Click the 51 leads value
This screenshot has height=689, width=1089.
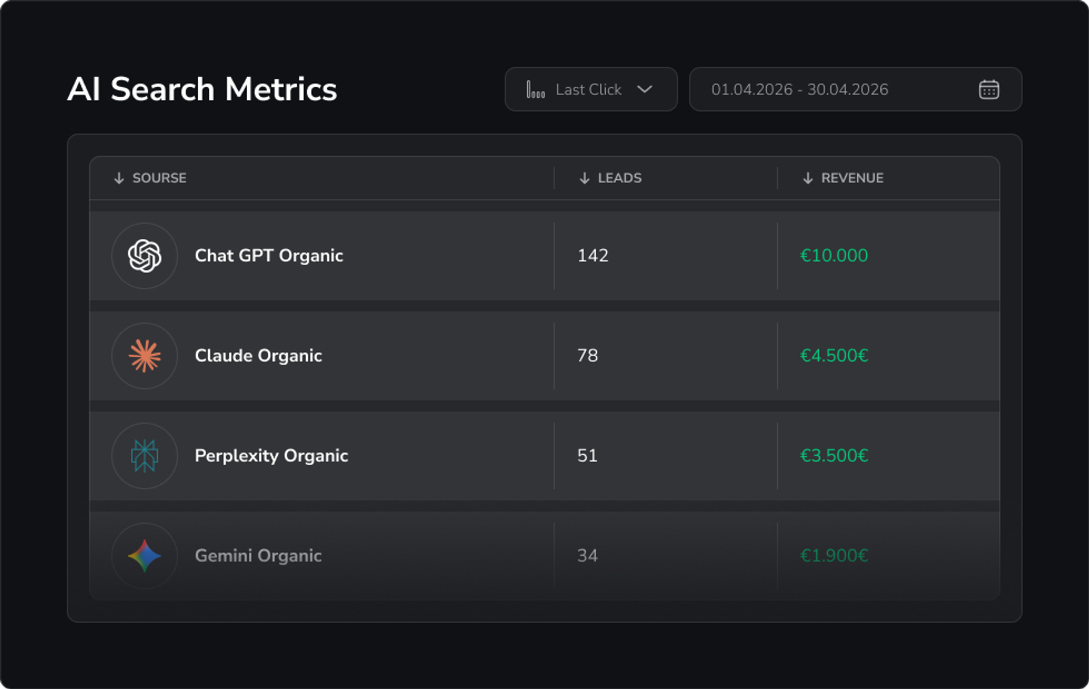point(587,455)
